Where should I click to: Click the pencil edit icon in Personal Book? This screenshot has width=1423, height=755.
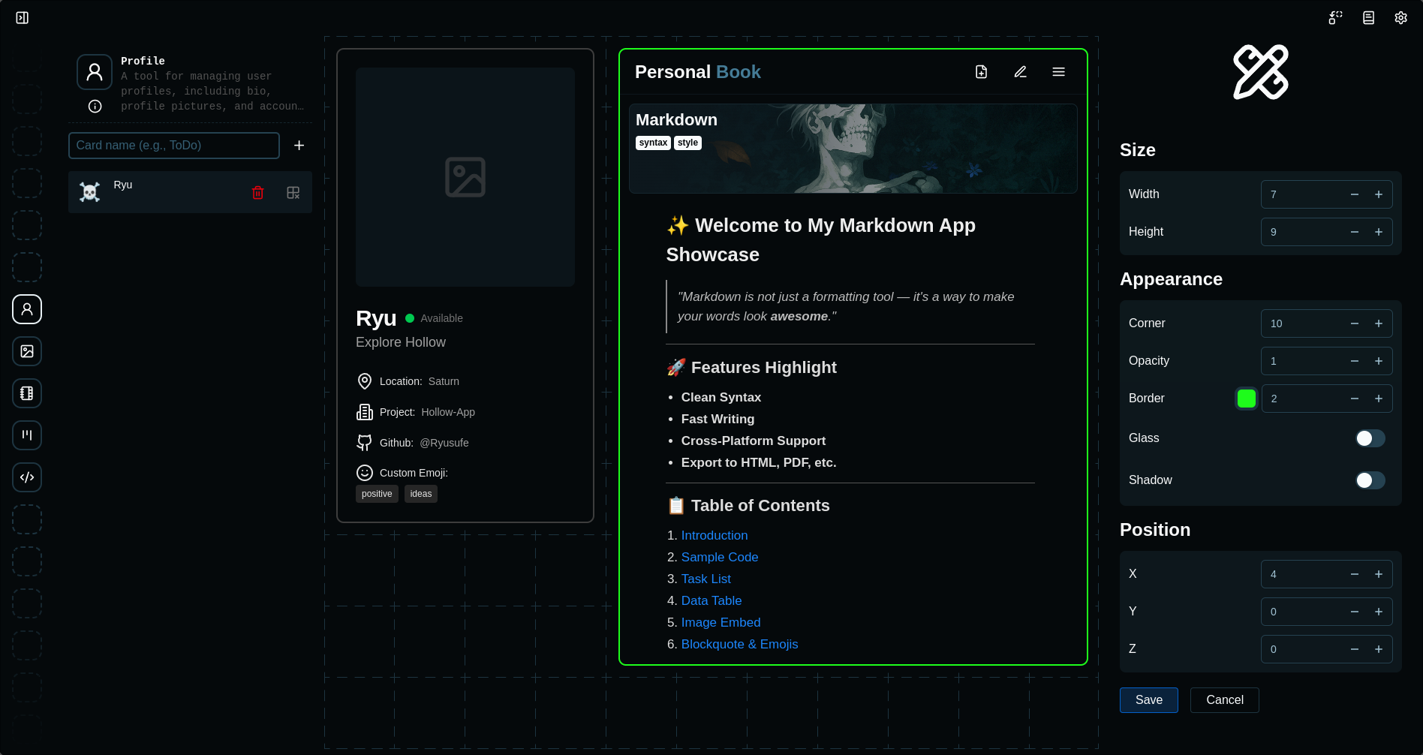coord(1020,72)
